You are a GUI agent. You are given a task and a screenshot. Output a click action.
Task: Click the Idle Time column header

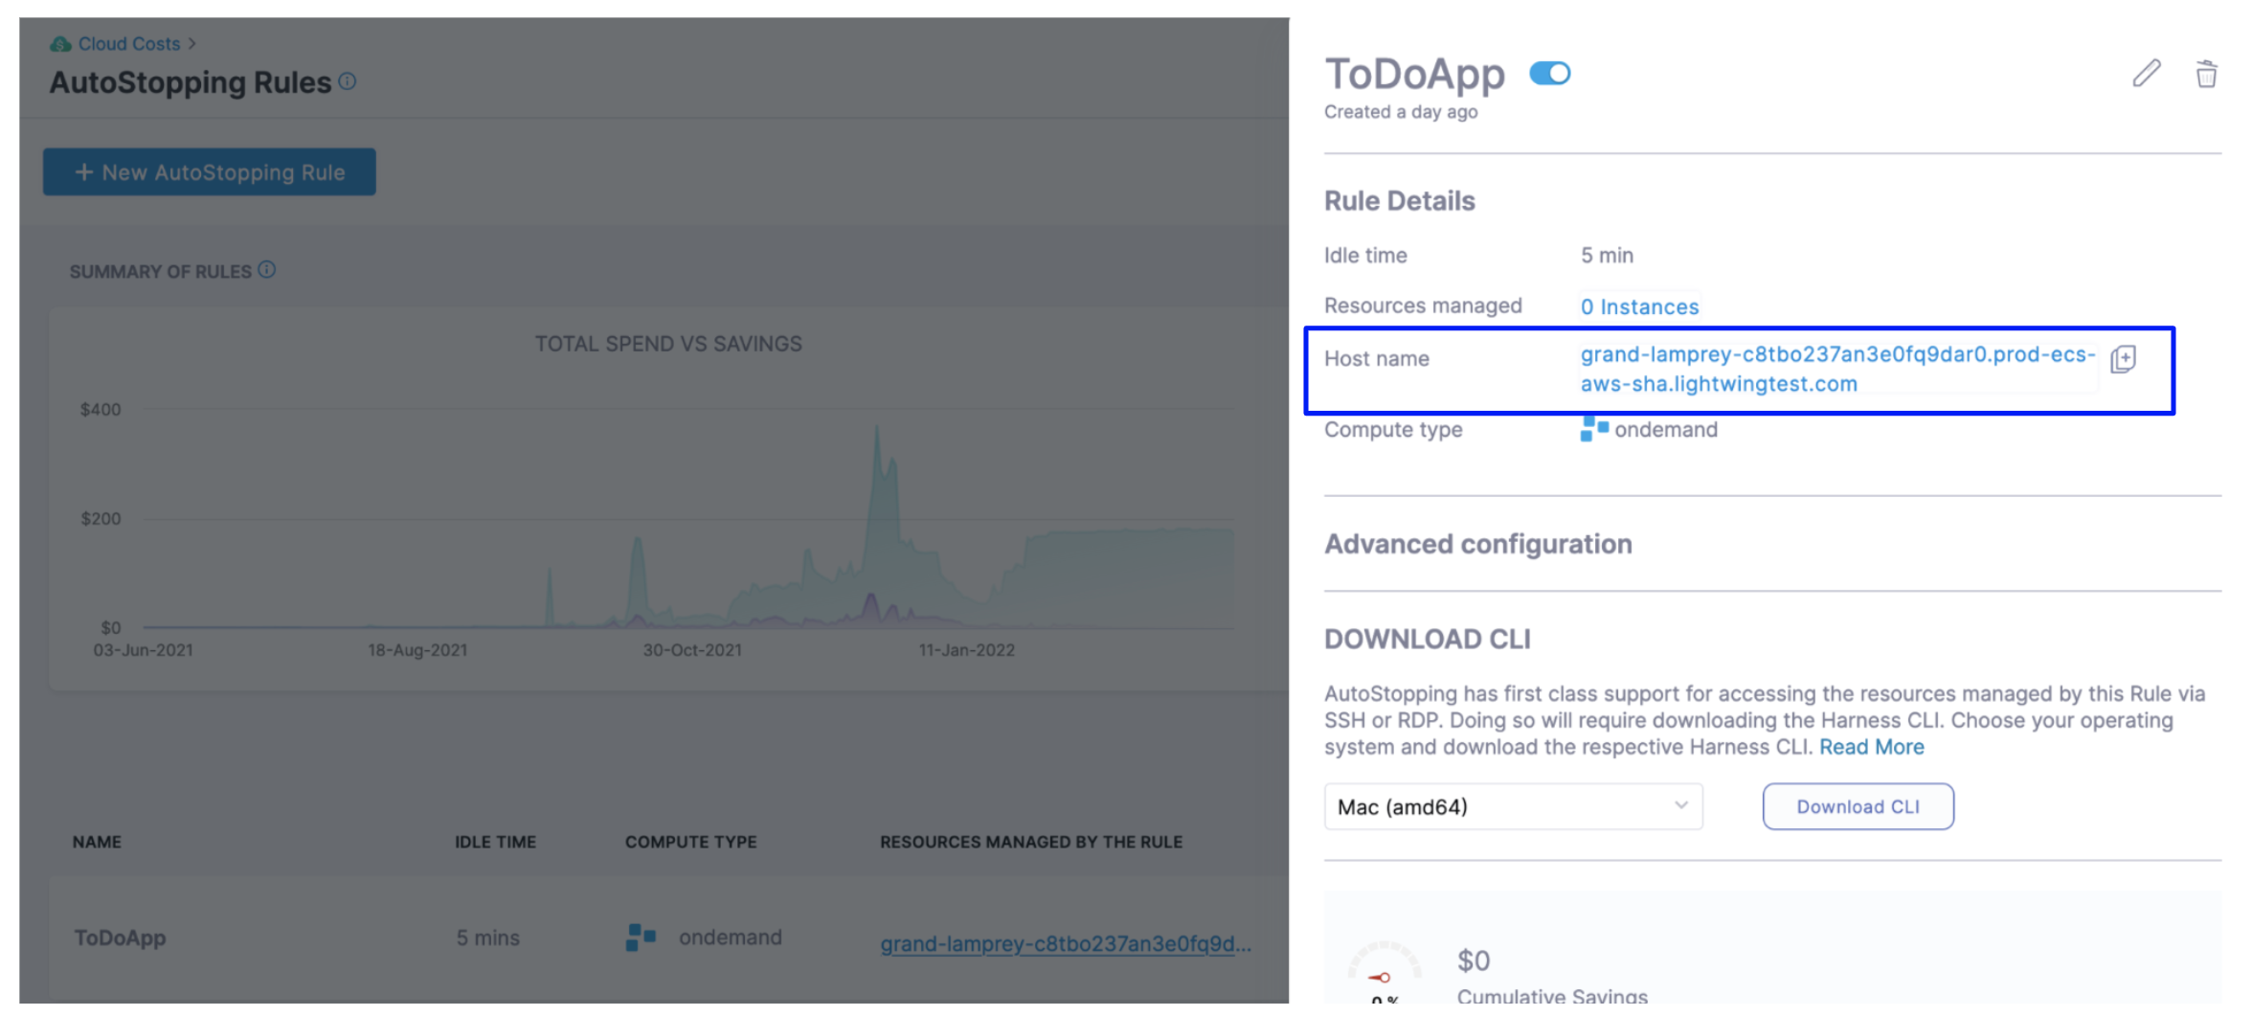(495, 842)
